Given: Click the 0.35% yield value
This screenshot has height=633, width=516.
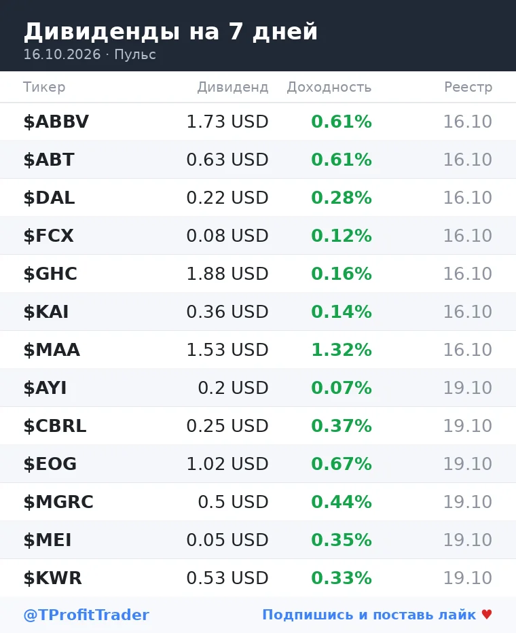Looking at the screenshot, I should [342, 540].
